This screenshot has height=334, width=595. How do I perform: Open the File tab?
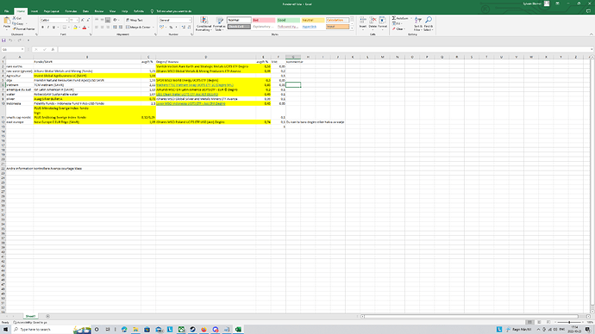click(x=6, y=11)
